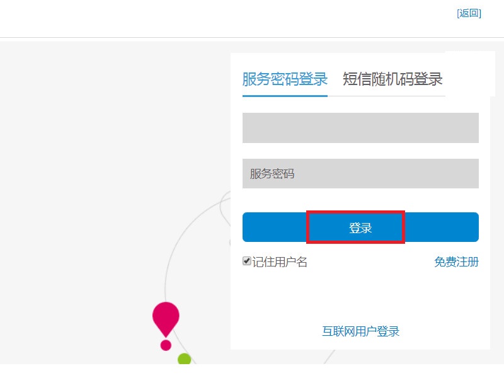Screen dimensions: 504x378
Task: Click the pink map pin icon
Action: click(x=166, y=317)
